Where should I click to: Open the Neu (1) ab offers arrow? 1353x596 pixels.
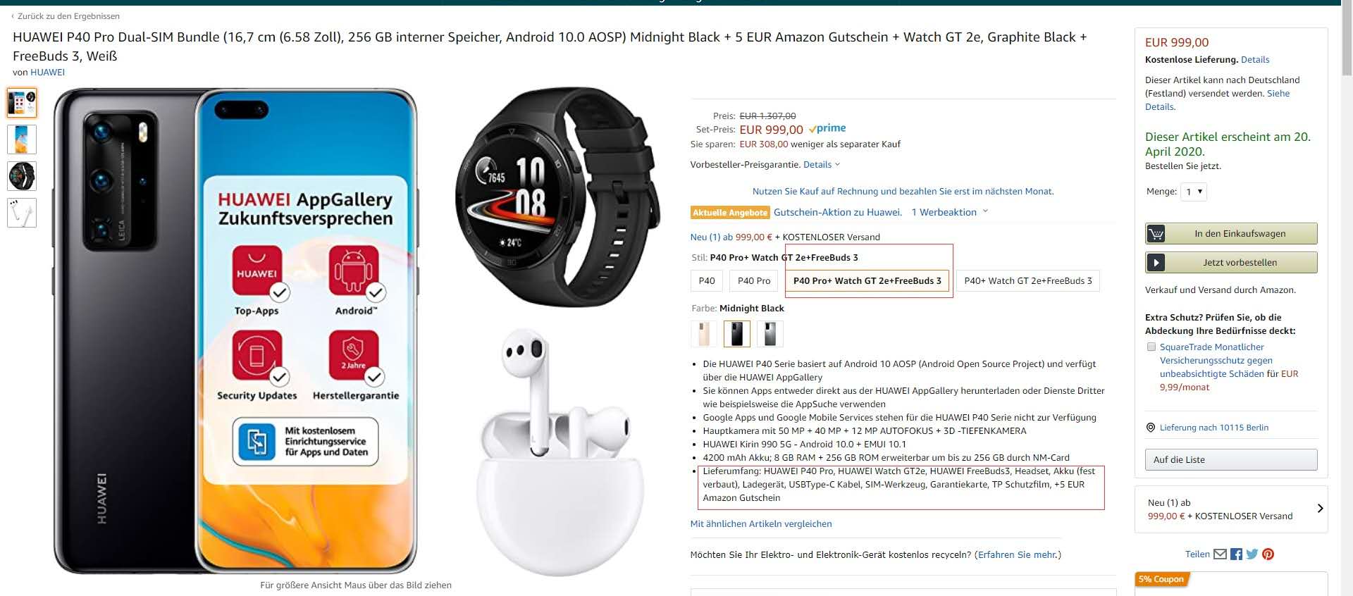click(1320, 508)
